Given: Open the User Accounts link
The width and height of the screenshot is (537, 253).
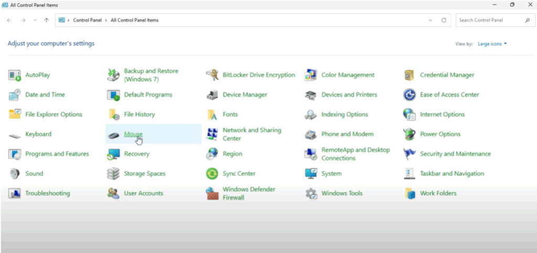Looking at the screenshot, I should pyautogui.click(x=144, y=193).
